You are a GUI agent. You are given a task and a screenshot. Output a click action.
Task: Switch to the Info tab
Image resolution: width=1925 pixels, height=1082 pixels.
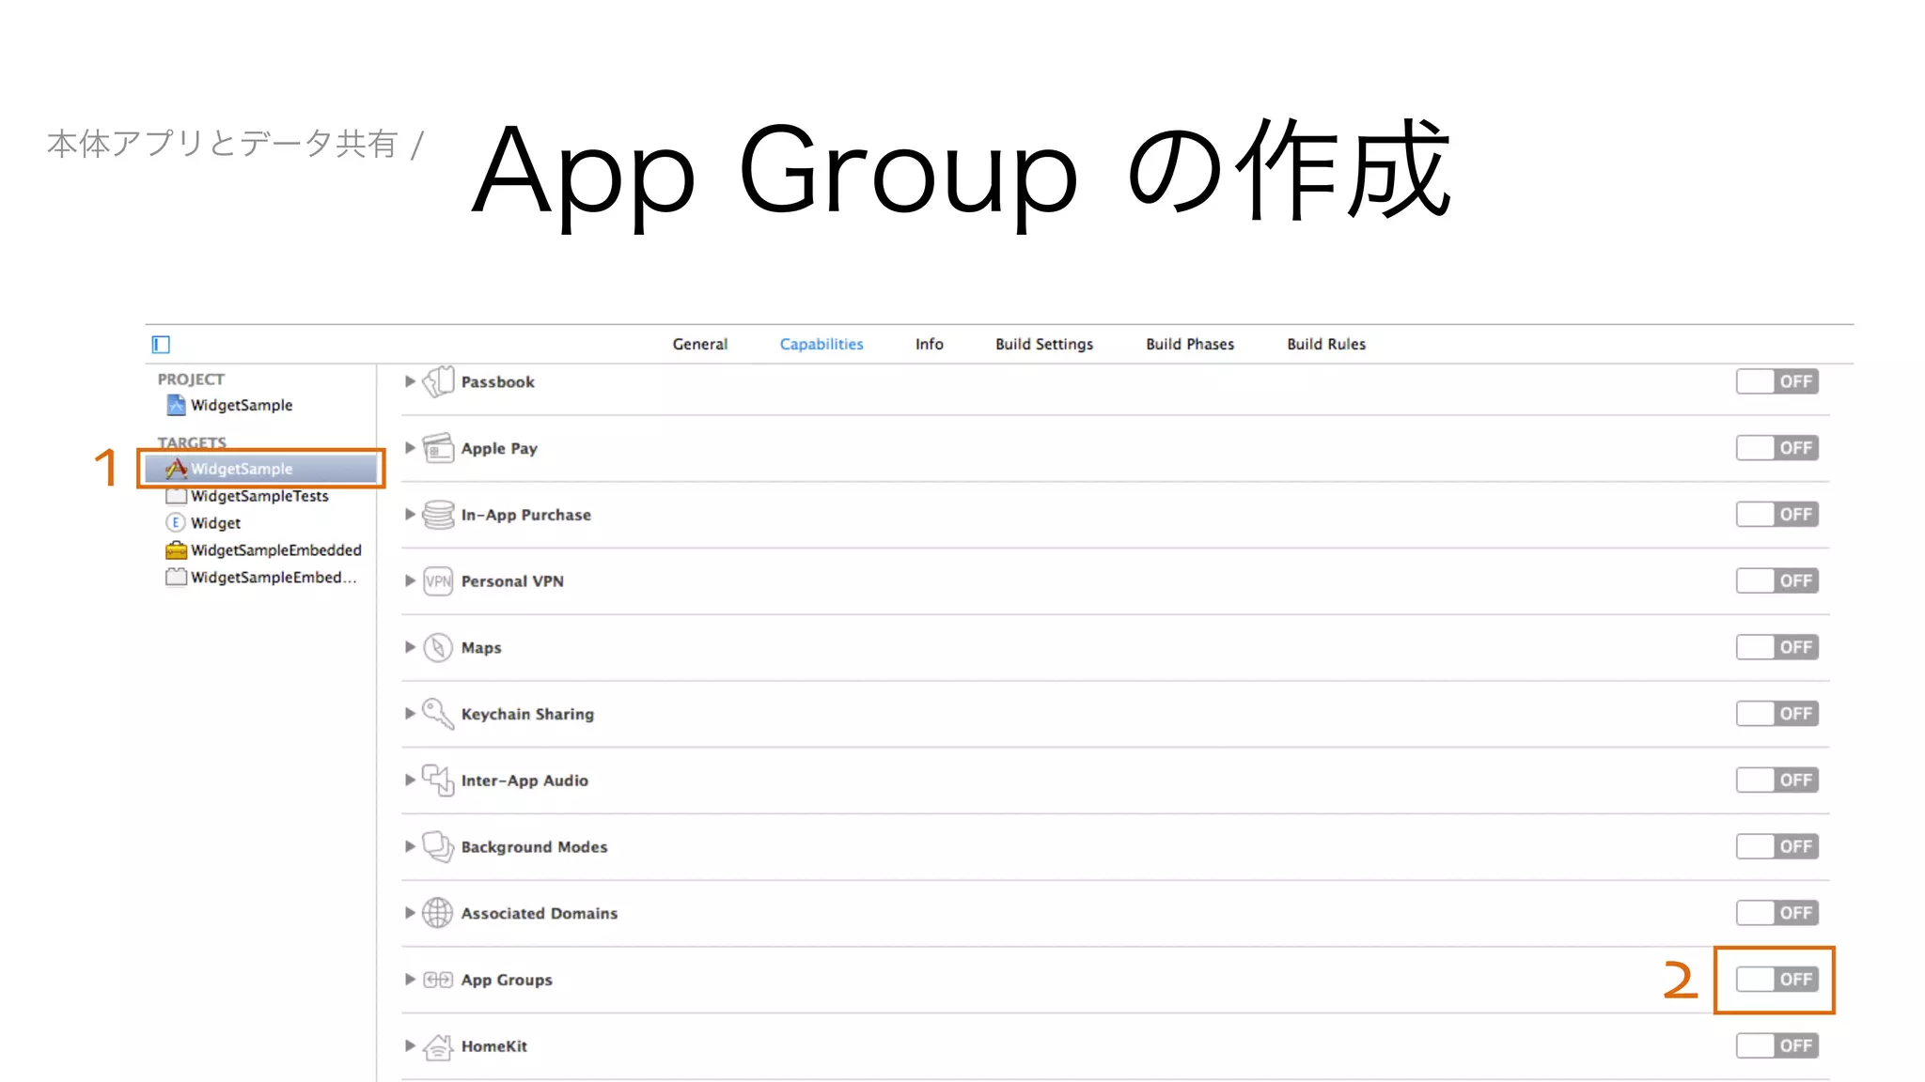point(930,345)
